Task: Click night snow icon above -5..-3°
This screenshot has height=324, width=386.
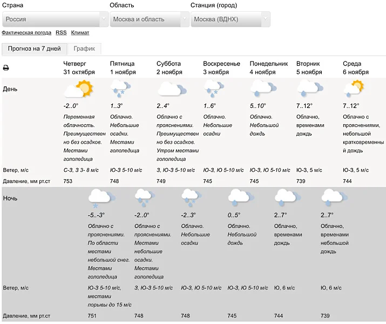Action: (x=102, y=198)
